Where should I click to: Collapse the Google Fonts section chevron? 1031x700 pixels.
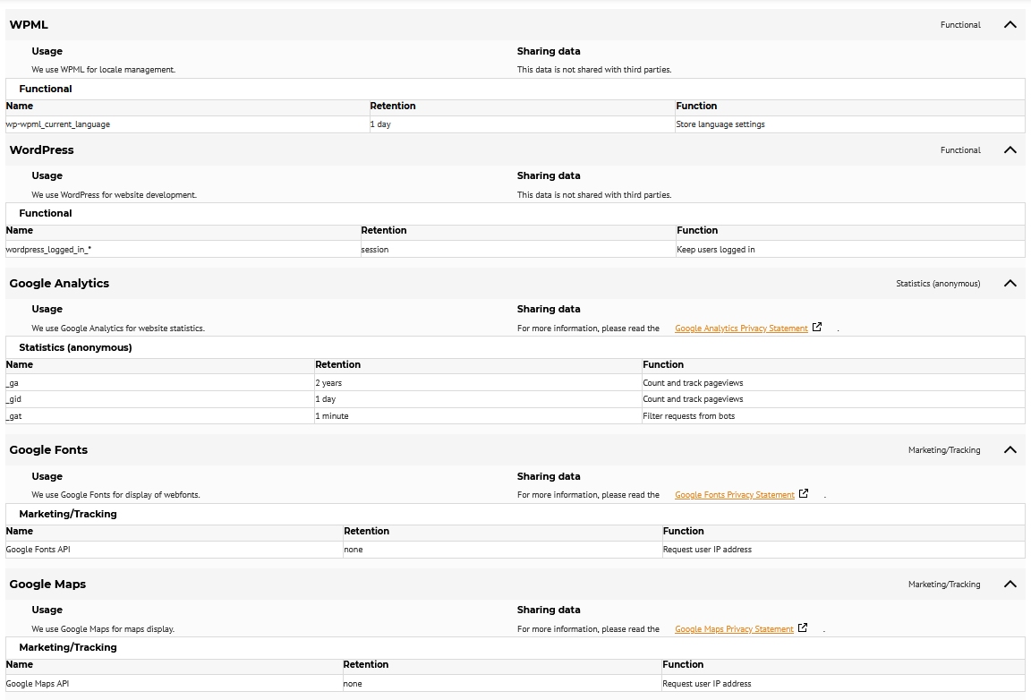click(1010, 450)
